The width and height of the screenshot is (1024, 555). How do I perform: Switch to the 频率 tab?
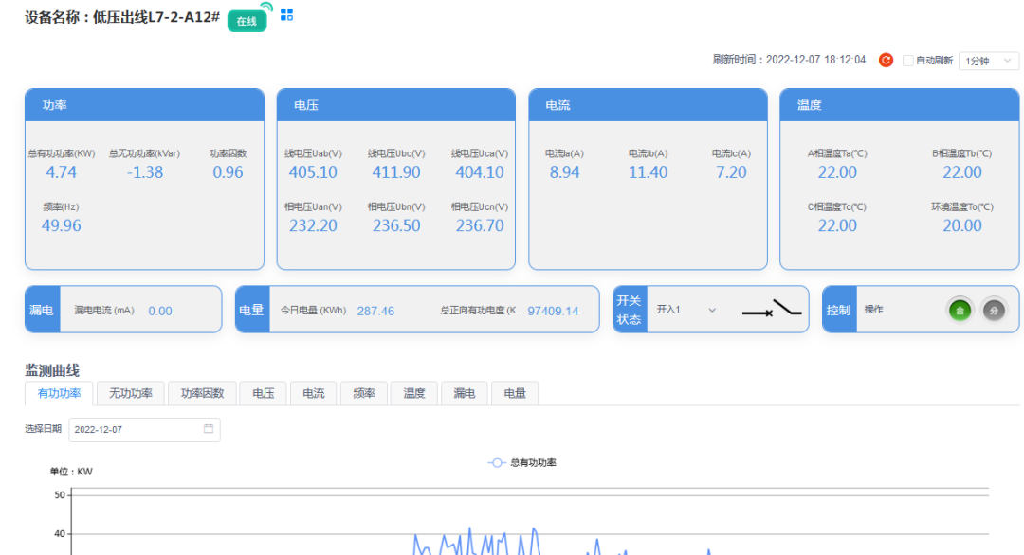coord(364,393)
